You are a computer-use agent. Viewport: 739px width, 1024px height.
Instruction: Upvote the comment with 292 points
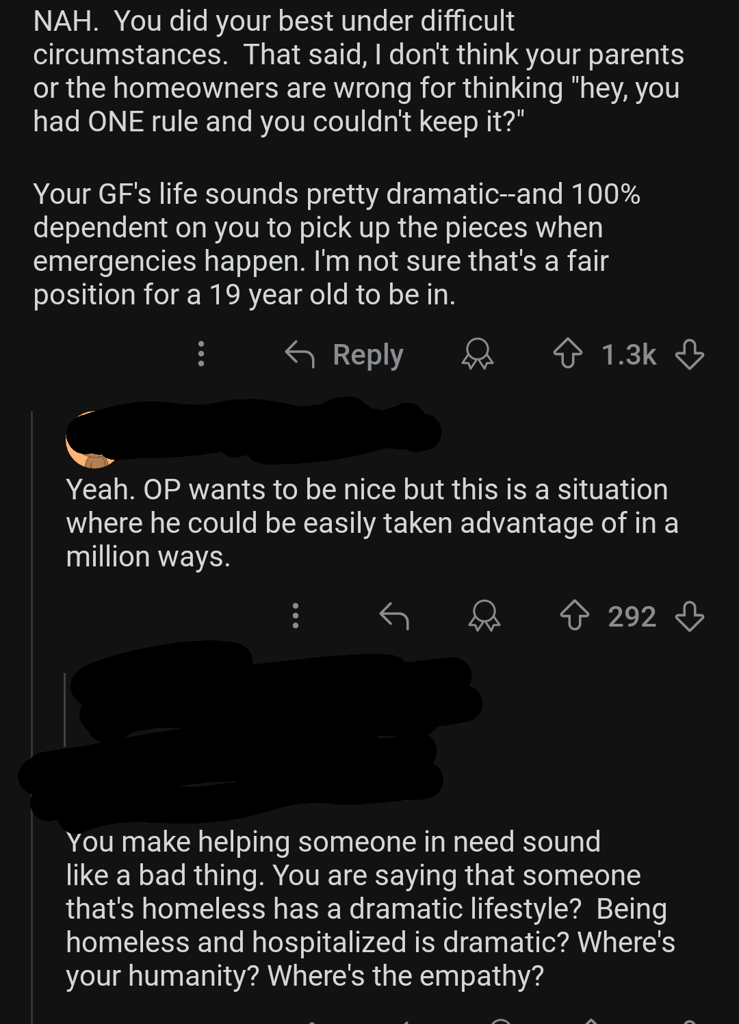click(574, 616)
